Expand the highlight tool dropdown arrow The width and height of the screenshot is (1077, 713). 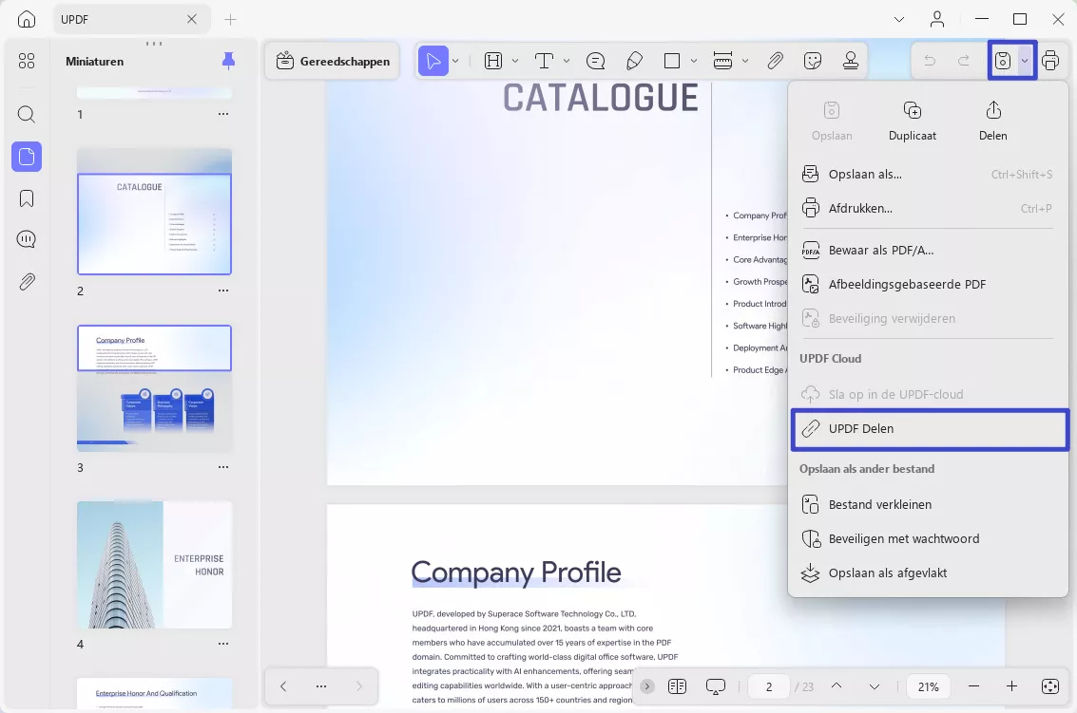tap(515, 61)
